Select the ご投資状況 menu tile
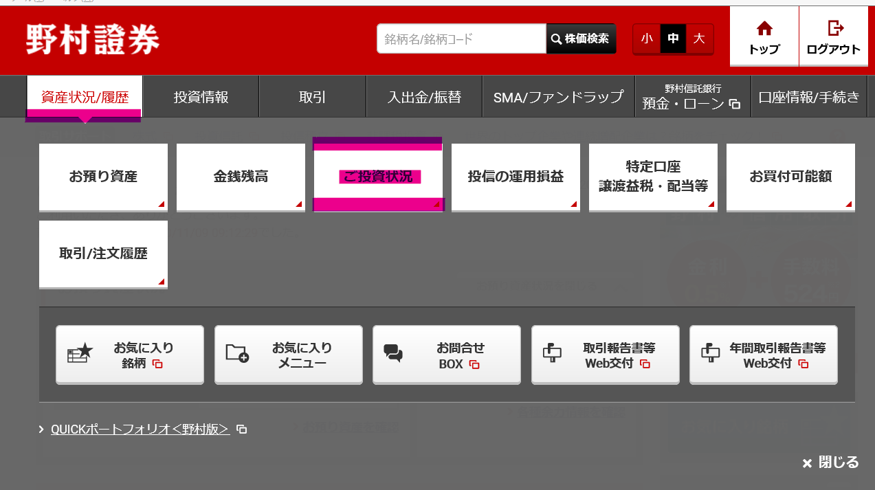Image resolution: width=875 pixels, height=490 pixels. click(378, 177)
